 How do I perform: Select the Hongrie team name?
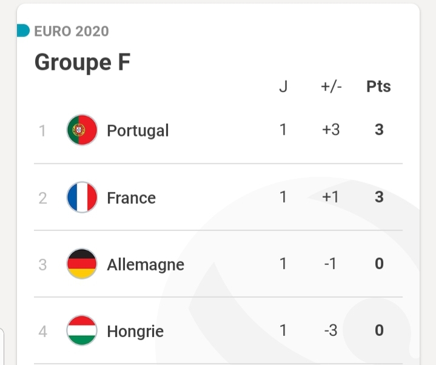pyautogui.click(x=135, y=331)
